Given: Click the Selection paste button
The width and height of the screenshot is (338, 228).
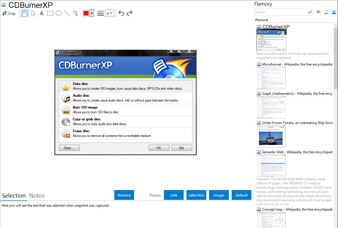Looking at the screenshot, I should tap(196, 195).
